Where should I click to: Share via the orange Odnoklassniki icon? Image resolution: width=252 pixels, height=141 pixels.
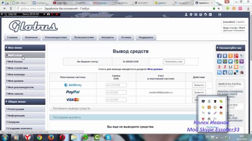coord(230,56)
